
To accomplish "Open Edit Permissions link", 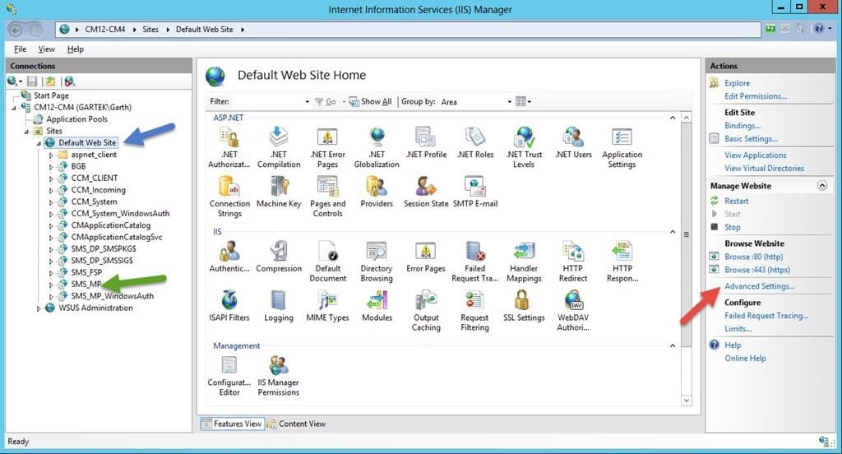I will [x=756, y=96].
